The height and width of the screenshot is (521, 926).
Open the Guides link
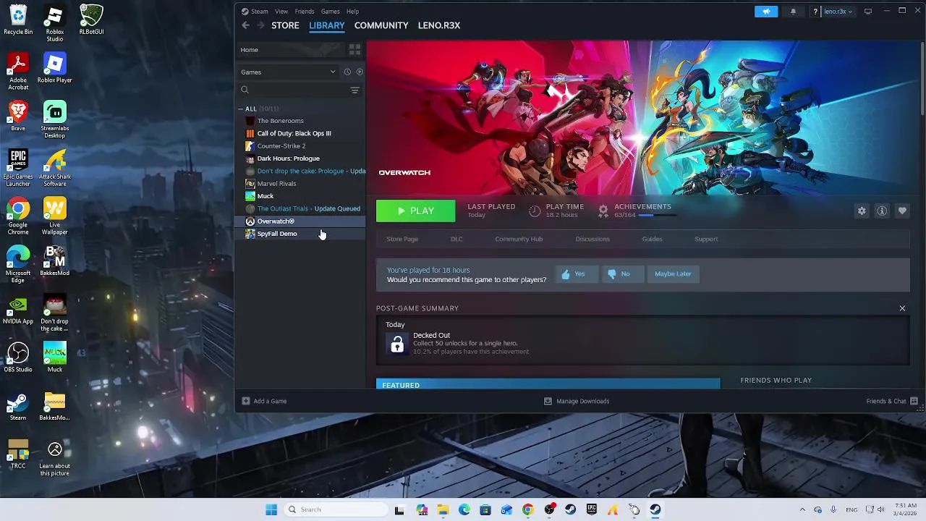click(652, 239)
